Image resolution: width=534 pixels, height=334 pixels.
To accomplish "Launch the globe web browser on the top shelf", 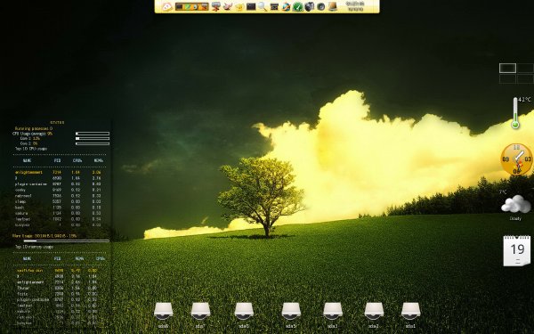I will tap(286, 6).
